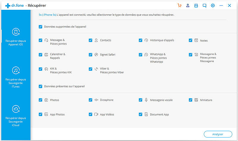Click the 5s (iPhone 5s) device link

tap(48, 15)
